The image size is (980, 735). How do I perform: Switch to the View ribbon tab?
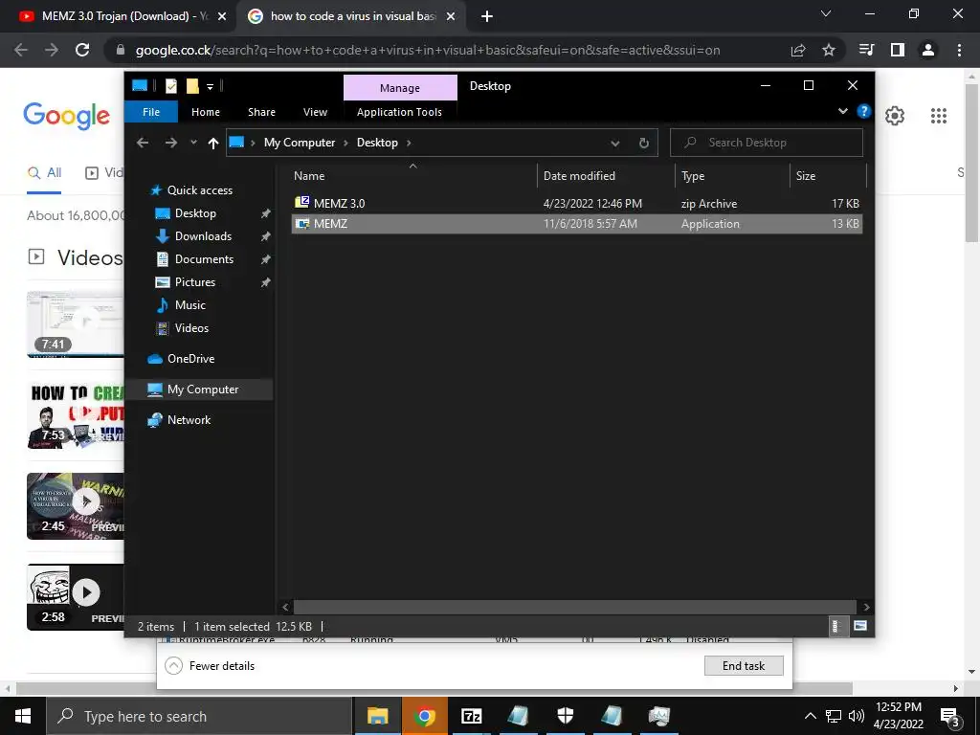[x=315, y=112]
